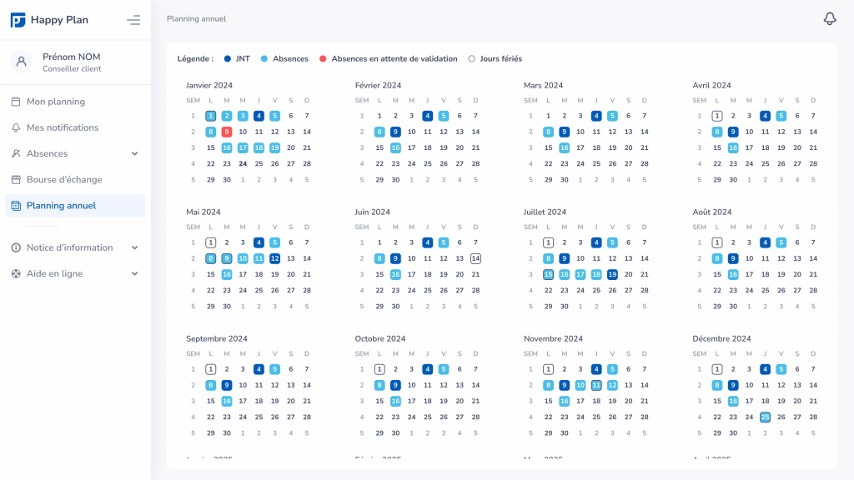Click day 25 in Décembre 2024

pyautogui.click(x=765, y=417)
